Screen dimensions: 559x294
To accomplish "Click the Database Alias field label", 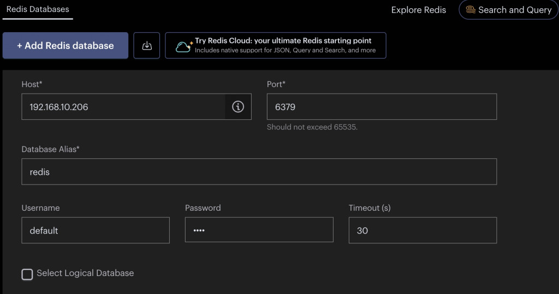I will pyautogui.click(x=51, y=149).
